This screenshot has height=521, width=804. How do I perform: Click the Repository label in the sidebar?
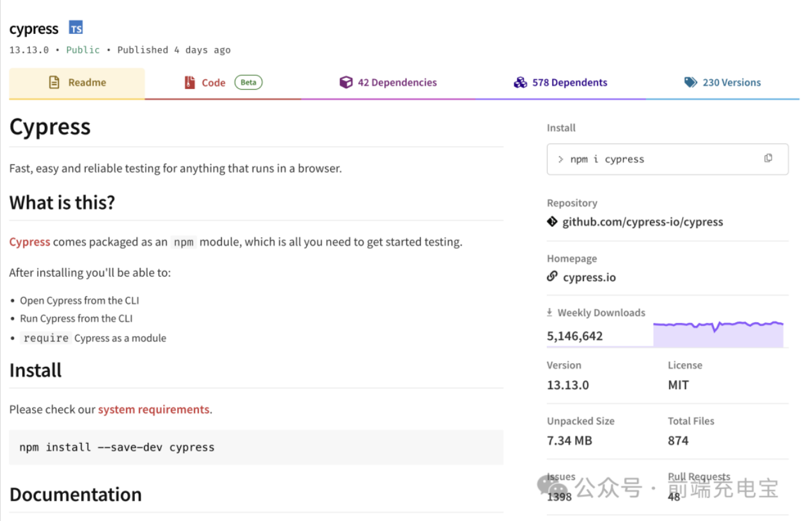pyautogui.click(x=572, y=203)
